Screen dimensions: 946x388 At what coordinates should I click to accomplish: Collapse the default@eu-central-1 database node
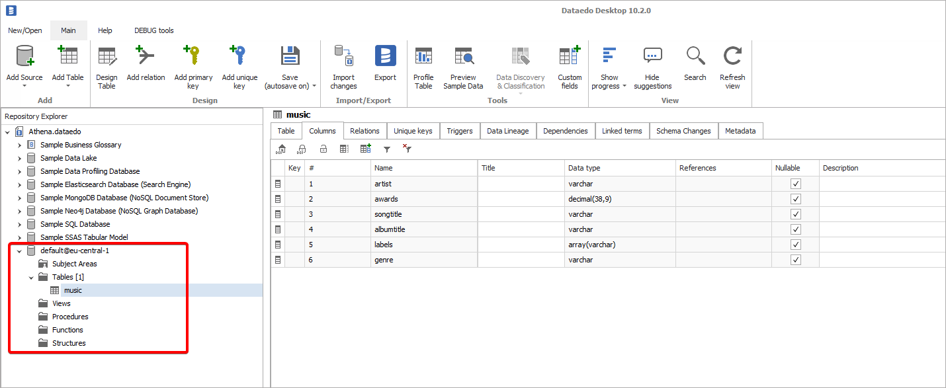19,251
